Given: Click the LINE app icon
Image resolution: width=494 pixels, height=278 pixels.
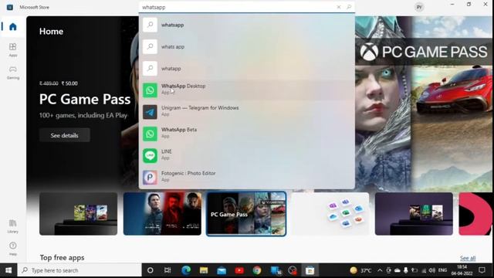Looking at the screenshot, I should tap(150, 156).
